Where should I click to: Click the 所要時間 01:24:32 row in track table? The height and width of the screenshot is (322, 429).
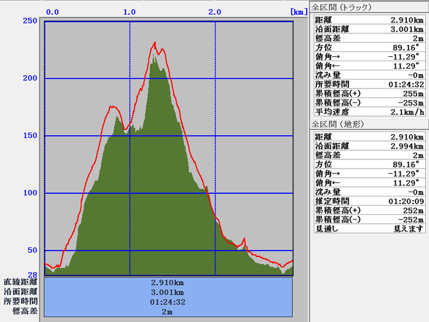point(369,84)
